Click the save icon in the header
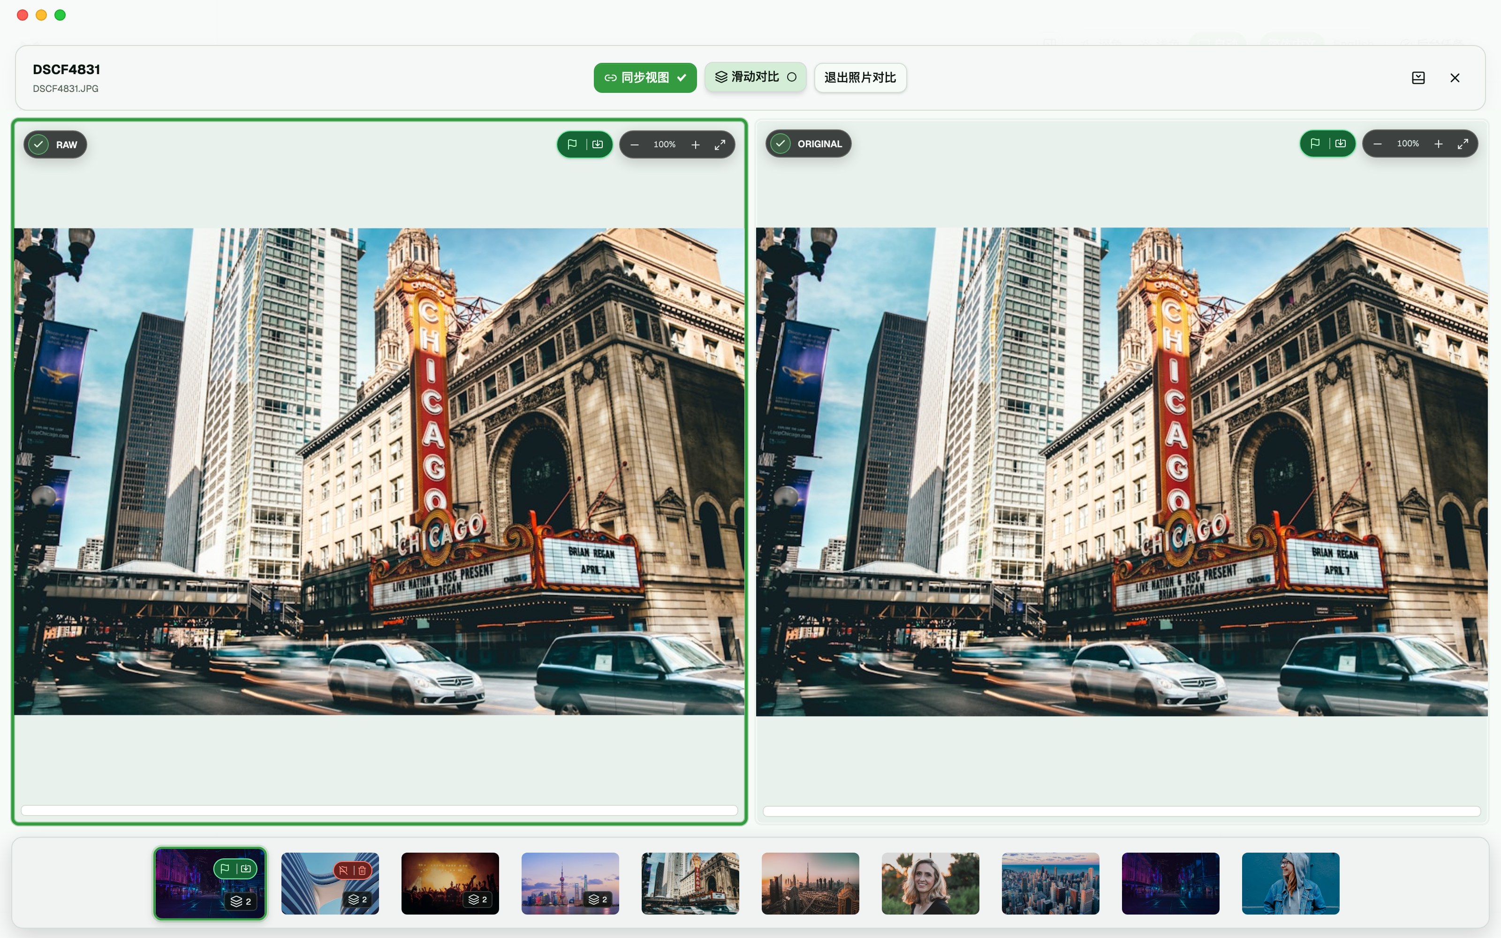 [1418, 77]
